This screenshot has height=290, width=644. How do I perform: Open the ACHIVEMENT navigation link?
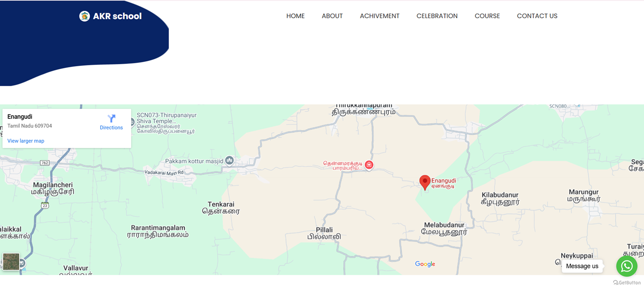pos(379,16)
